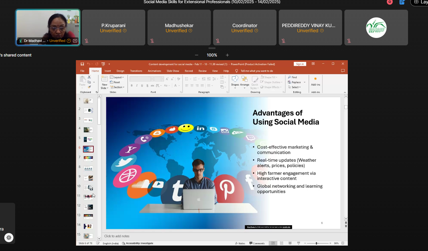Click to add notes area
The image size is (428, 251).
117,236
